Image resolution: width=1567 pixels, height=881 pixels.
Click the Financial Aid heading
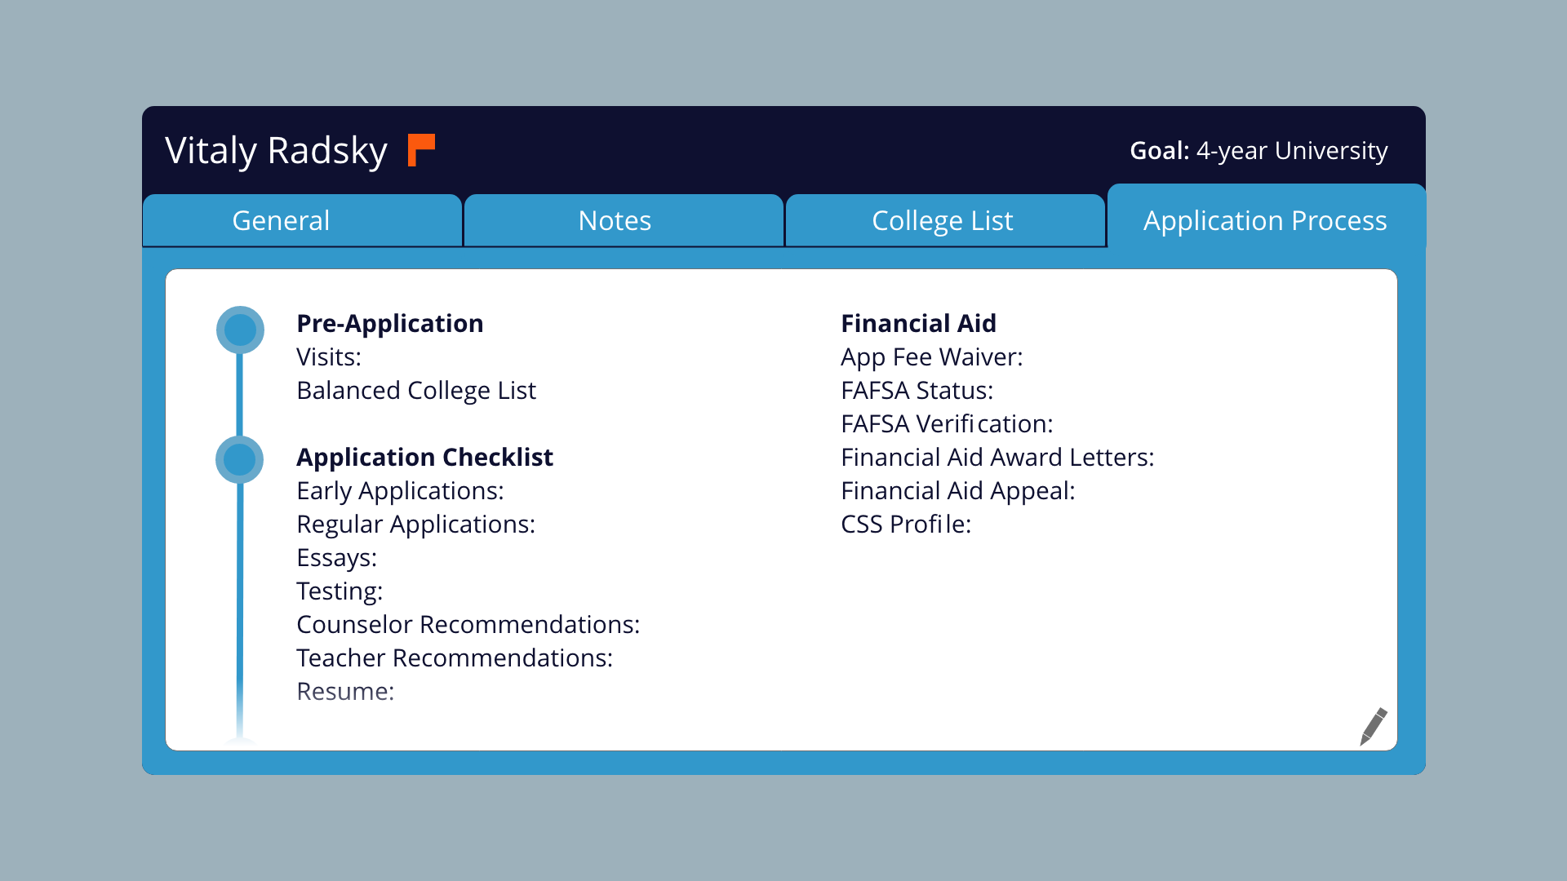(918, 324)
